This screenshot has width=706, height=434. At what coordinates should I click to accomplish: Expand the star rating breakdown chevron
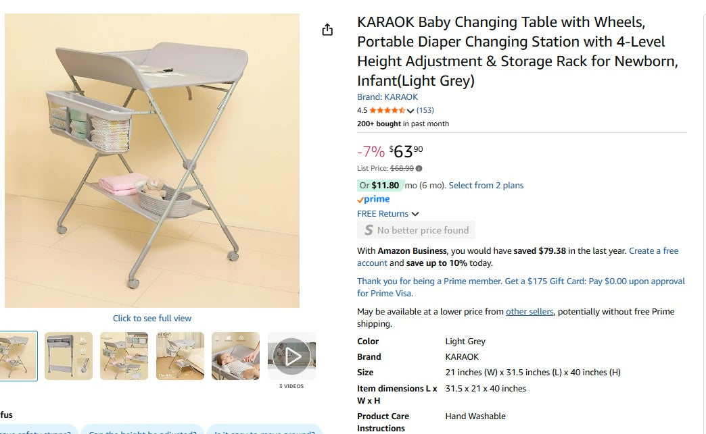coord(410,111)
